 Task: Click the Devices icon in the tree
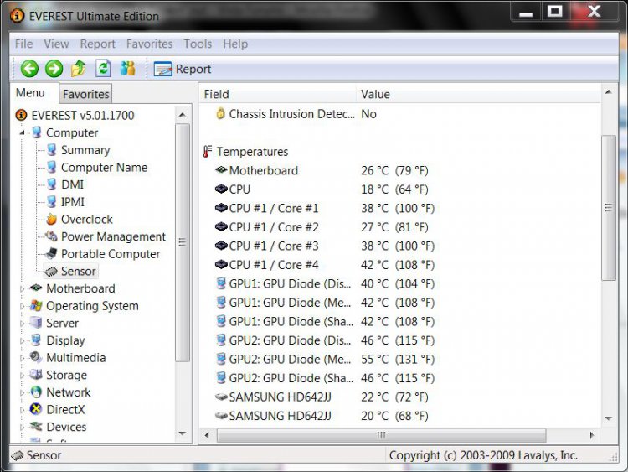coord(36,426)
